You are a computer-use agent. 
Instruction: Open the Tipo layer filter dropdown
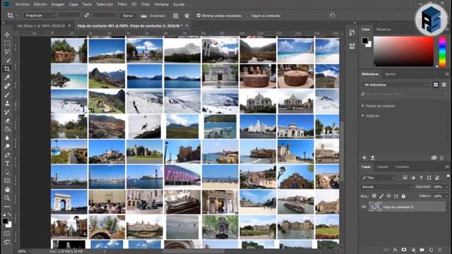378,178
